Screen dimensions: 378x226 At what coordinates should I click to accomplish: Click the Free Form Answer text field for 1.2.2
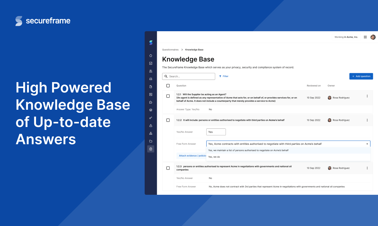click(x=288, y=144)
